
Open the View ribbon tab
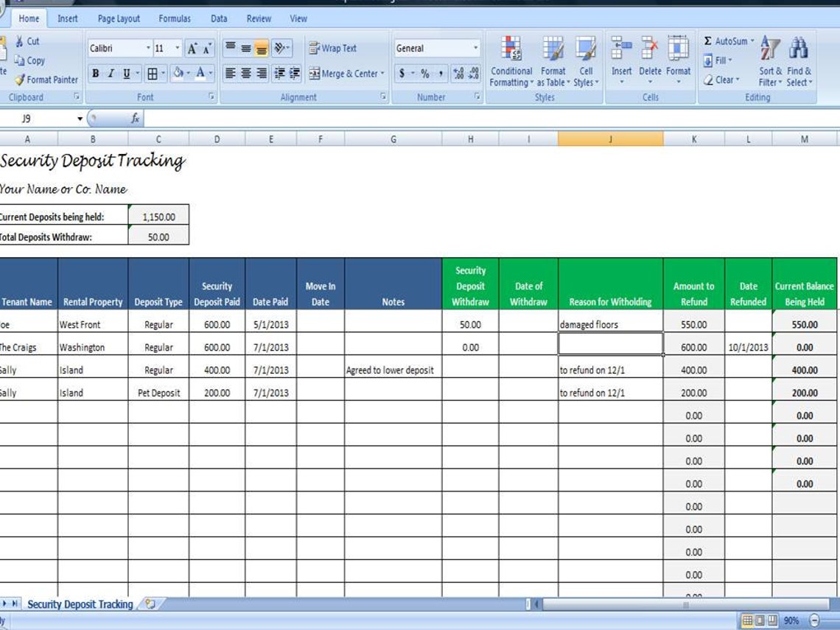coord(298,18)
